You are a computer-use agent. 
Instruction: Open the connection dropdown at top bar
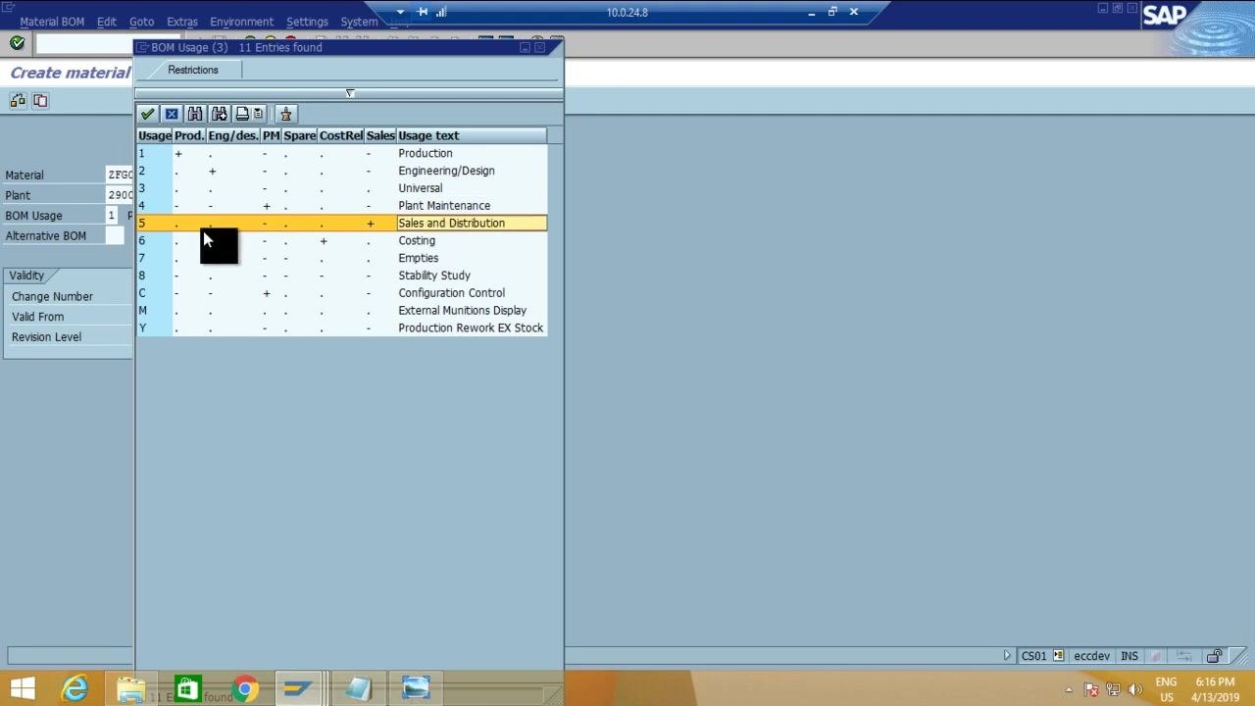(400, 12)
